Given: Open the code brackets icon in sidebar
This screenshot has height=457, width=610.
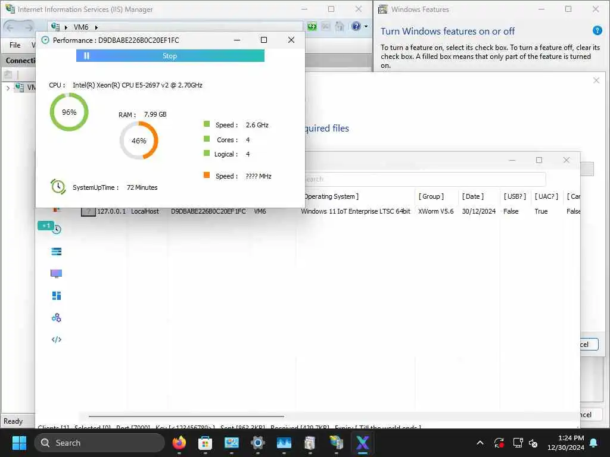Looking at the screenshot, I should tap(57, 340).
